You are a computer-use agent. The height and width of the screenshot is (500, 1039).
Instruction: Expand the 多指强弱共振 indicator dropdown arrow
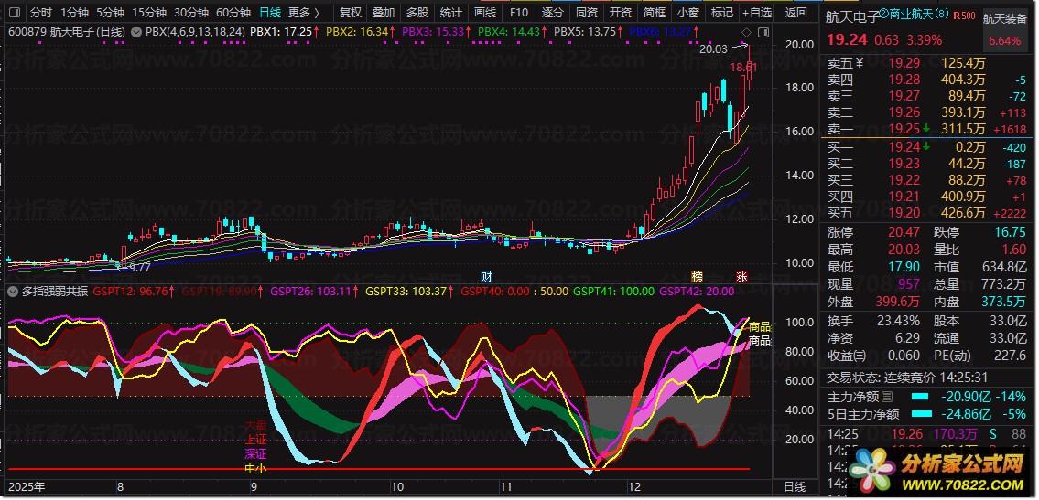[x=14, y=291]
